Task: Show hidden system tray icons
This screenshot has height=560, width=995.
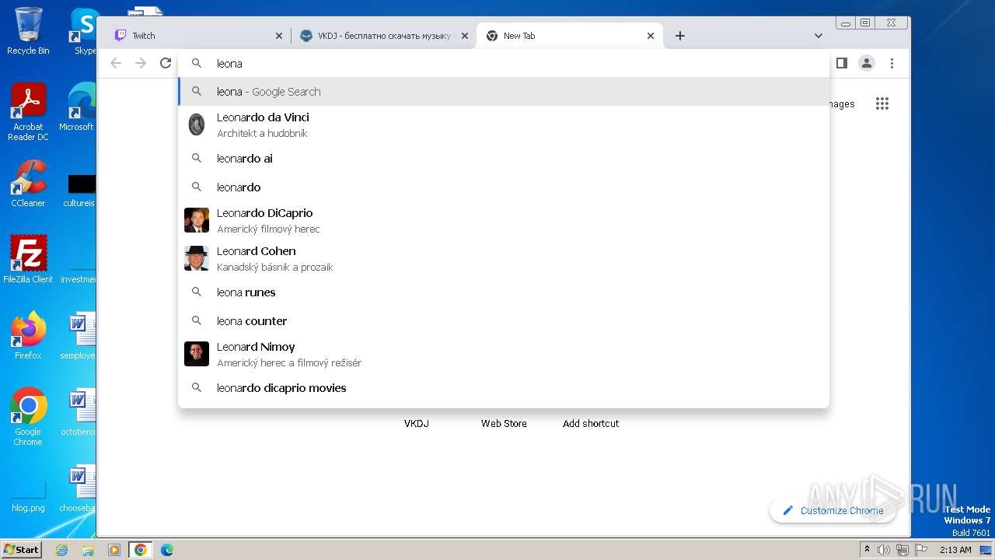Action: click(868, 550)
